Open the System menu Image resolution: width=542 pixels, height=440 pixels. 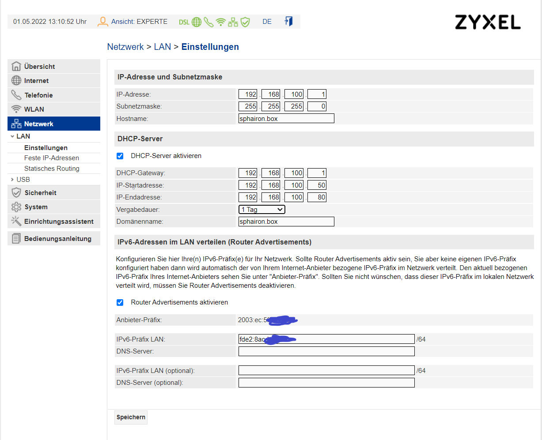tap(54, 207)
